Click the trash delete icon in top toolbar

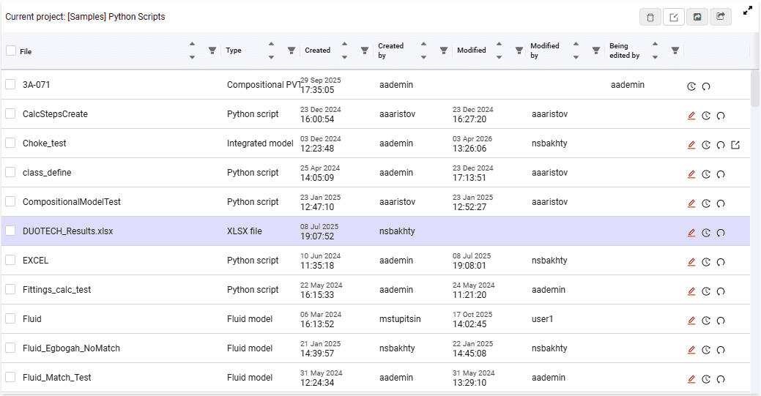coord(650,18)
